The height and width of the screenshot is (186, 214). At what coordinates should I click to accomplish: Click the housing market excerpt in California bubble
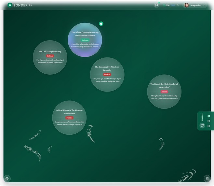[x=85, y=45]
